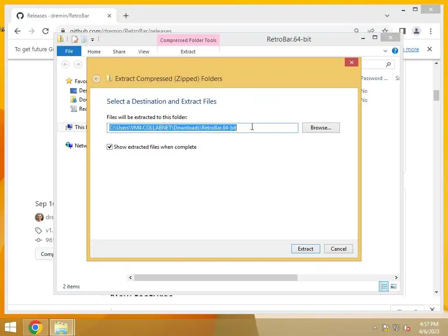Click the Chrome zoom magnifier icon
The height and width of the screenshot is (336, 448).
[x=357, y=31]
